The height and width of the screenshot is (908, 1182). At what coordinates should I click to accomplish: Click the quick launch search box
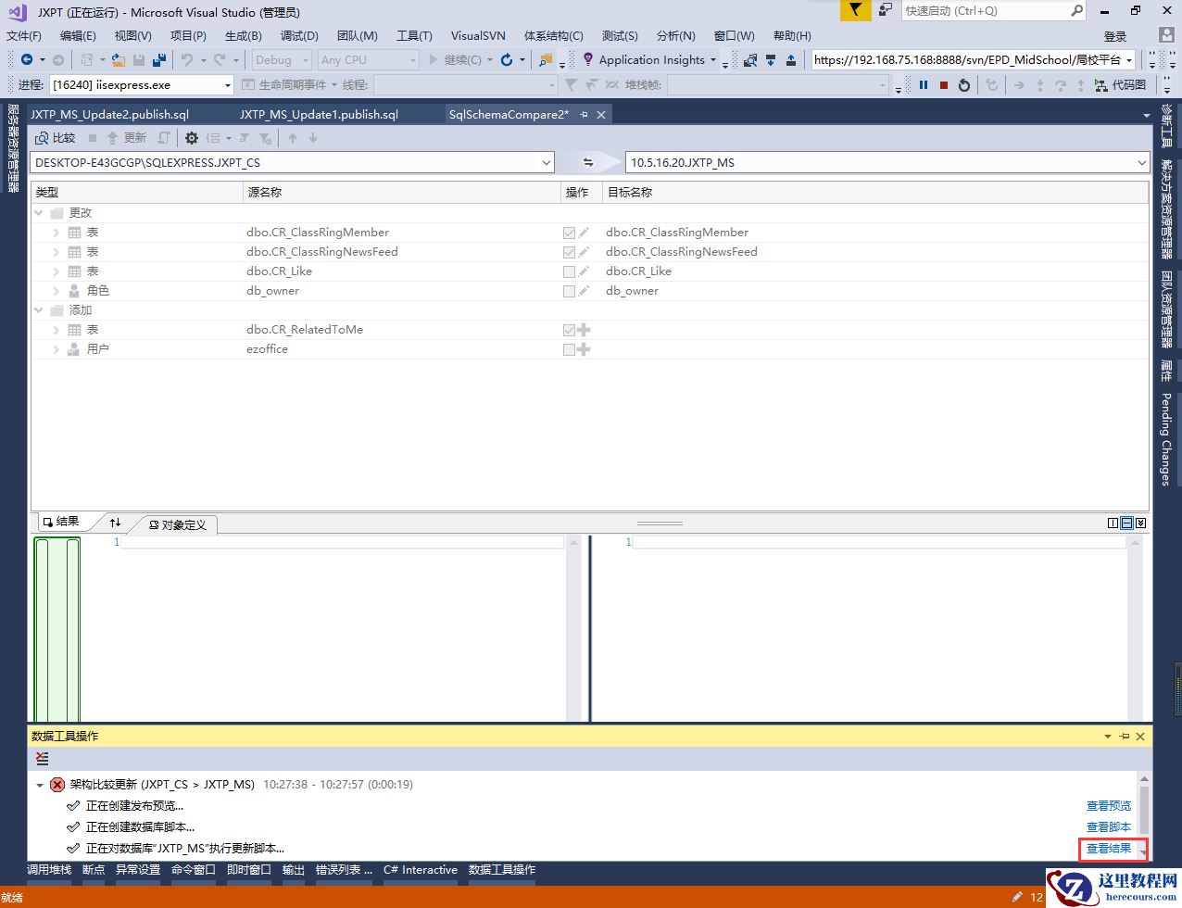(x=986, y=11)
